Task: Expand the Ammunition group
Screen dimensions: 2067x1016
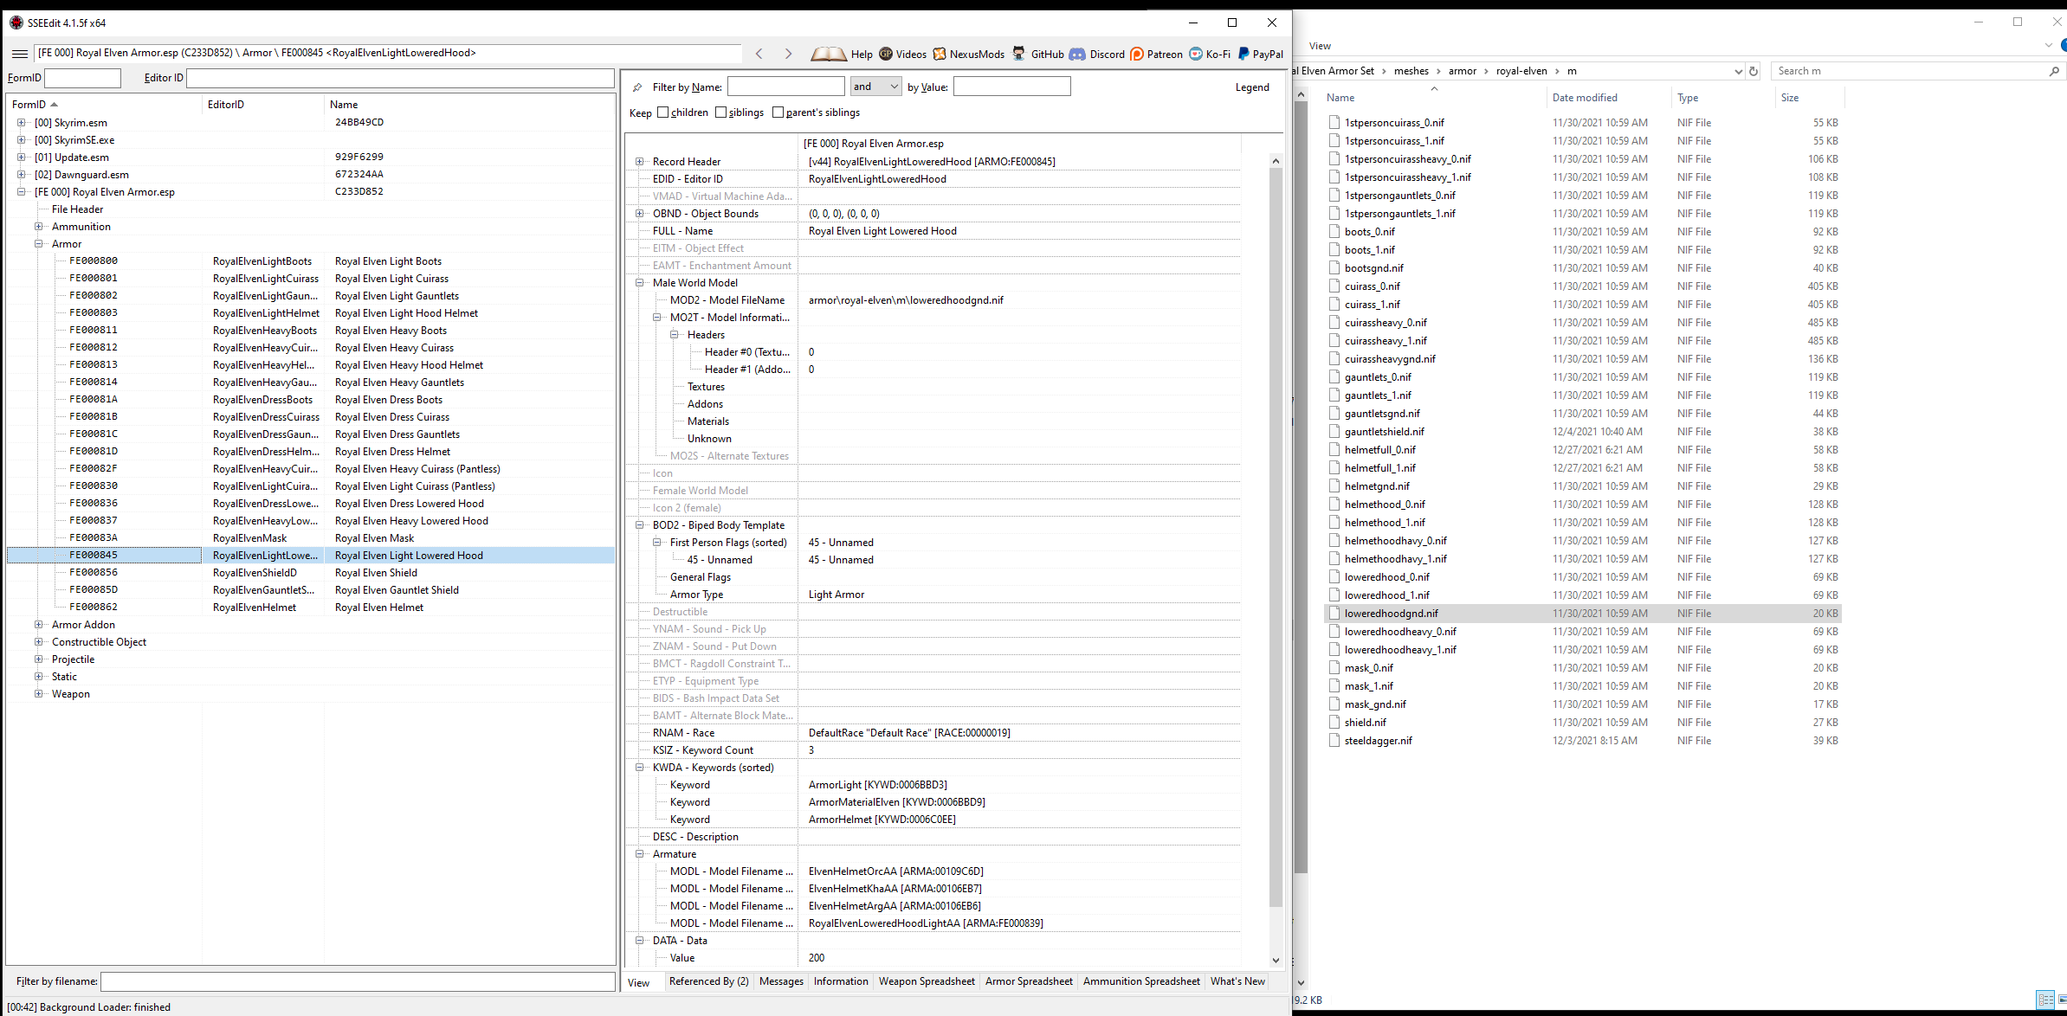Action: click(39, 227)
